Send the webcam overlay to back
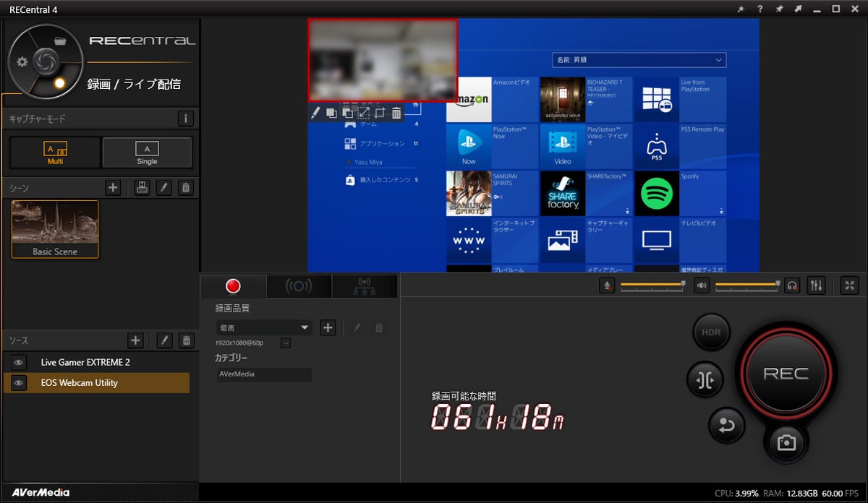868x503 pixels. (x=347, y=113)
